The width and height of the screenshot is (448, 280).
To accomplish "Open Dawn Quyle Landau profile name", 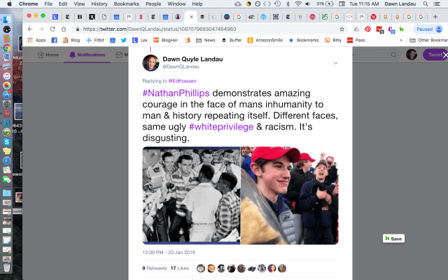I will 192,59.
